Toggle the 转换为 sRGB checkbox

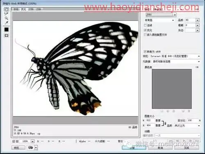[x=145, y=52]
